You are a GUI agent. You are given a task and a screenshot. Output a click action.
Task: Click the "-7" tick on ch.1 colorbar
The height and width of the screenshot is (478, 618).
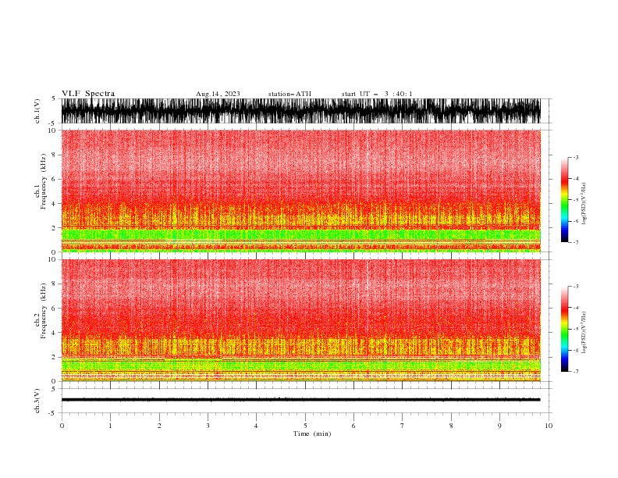point(576,242)
